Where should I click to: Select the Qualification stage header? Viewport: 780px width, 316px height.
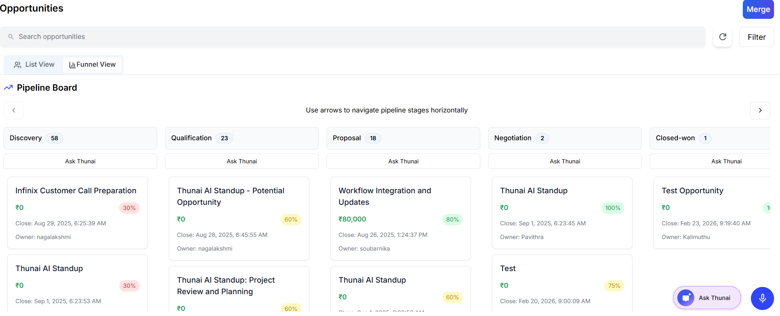pyautogui.click(x=242, y=138)
